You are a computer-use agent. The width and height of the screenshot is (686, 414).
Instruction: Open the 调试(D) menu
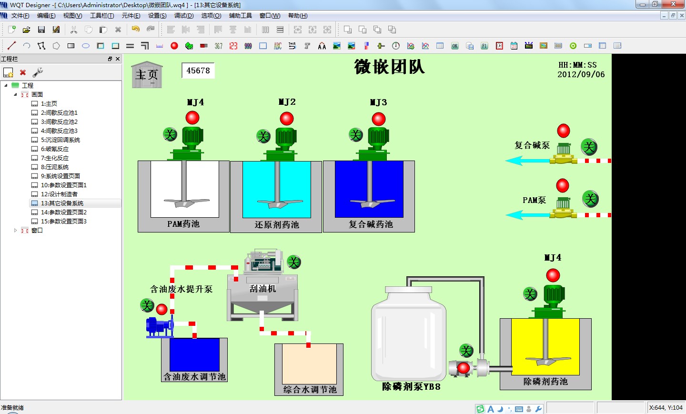[184, 16]
